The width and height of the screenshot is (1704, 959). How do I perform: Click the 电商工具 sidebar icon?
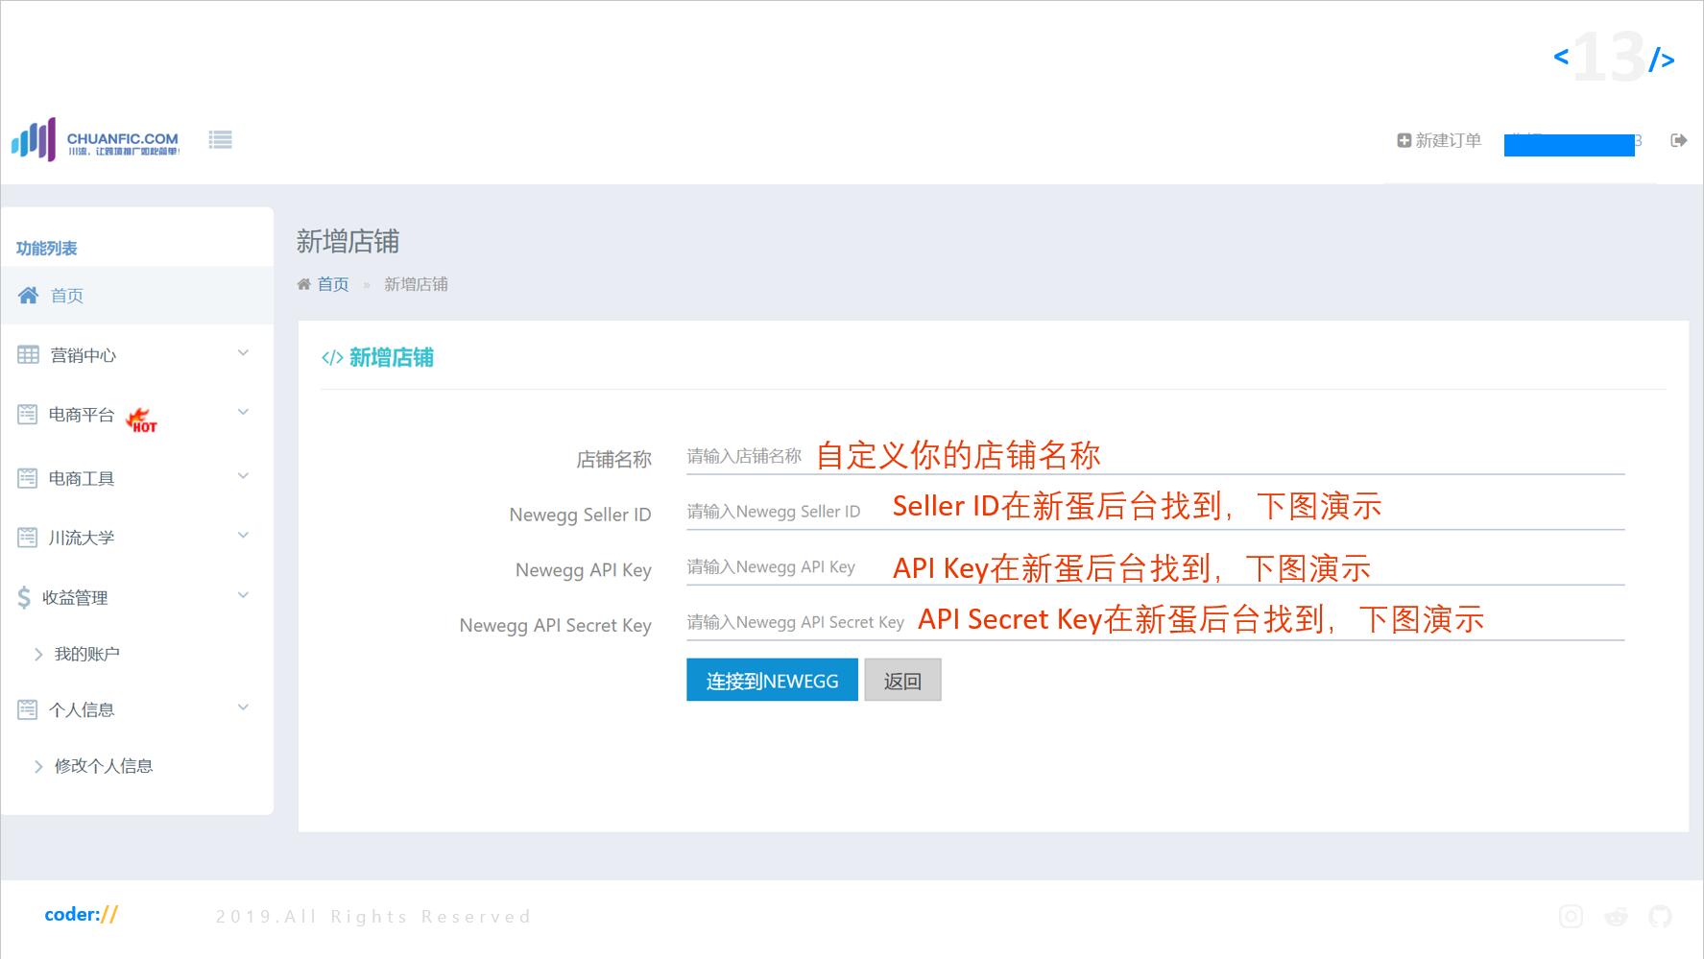(28, 478)
